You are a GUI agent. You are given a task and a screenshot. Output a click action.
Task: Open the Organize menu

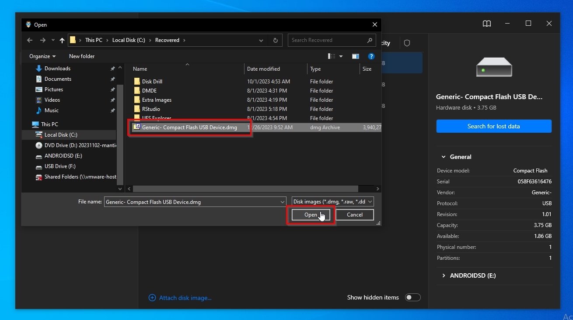coord(42,56)
